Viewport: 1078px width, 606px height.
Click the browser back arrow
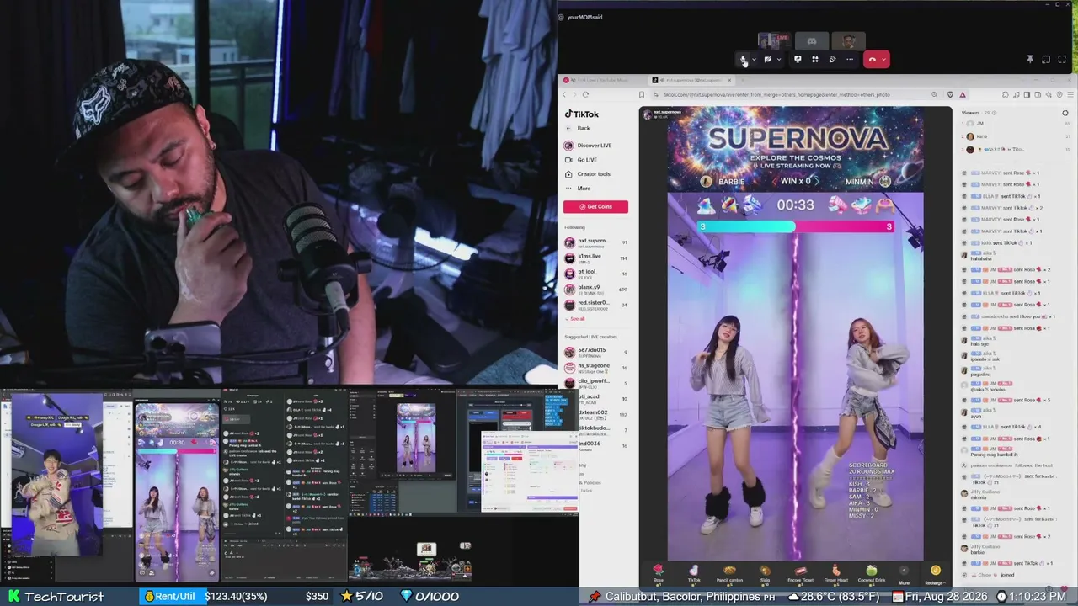[x=563, y=94]
